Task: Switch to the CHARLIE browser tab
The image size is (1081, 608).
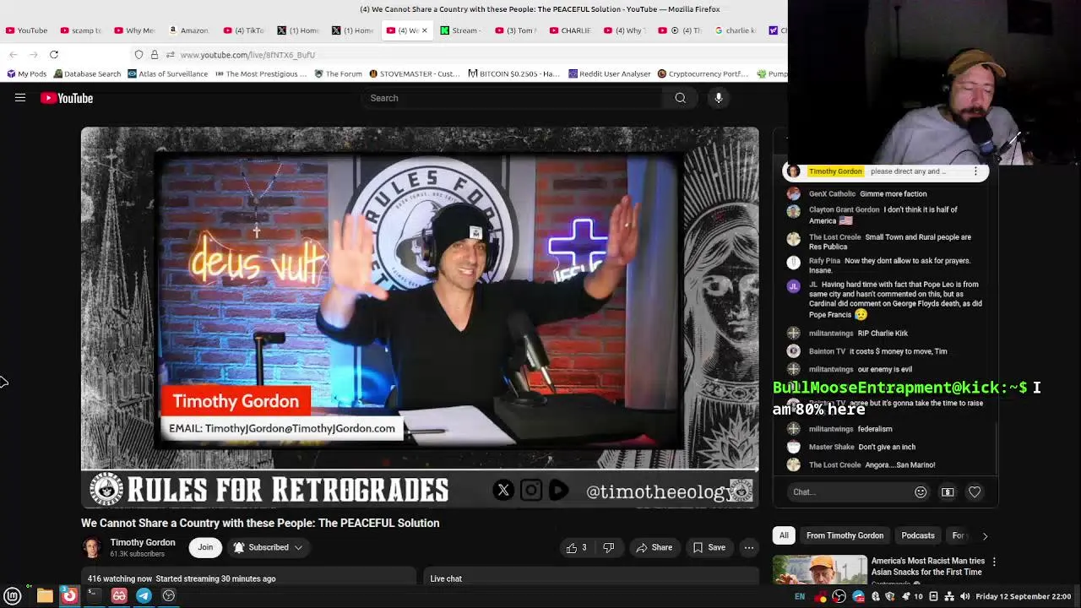Action: click(570, 30)
